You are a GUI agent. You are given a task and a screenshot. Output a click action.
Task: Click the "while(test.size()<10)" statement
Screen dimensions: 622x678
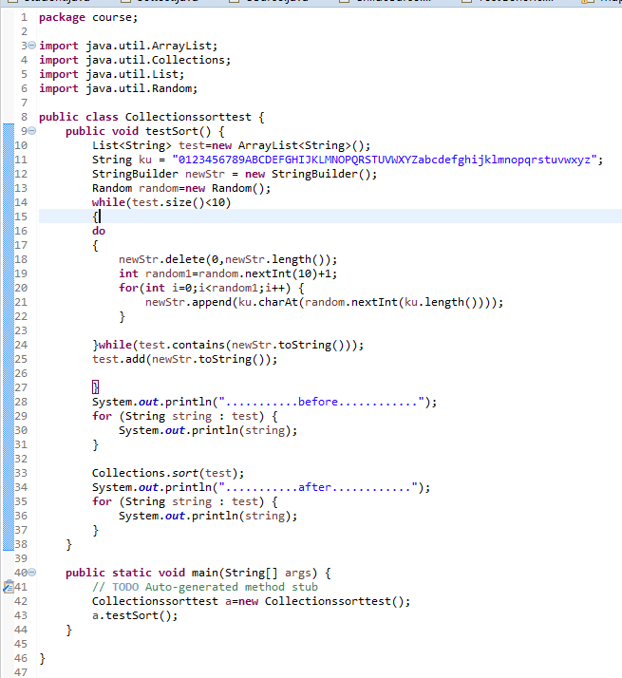(161, 203)
